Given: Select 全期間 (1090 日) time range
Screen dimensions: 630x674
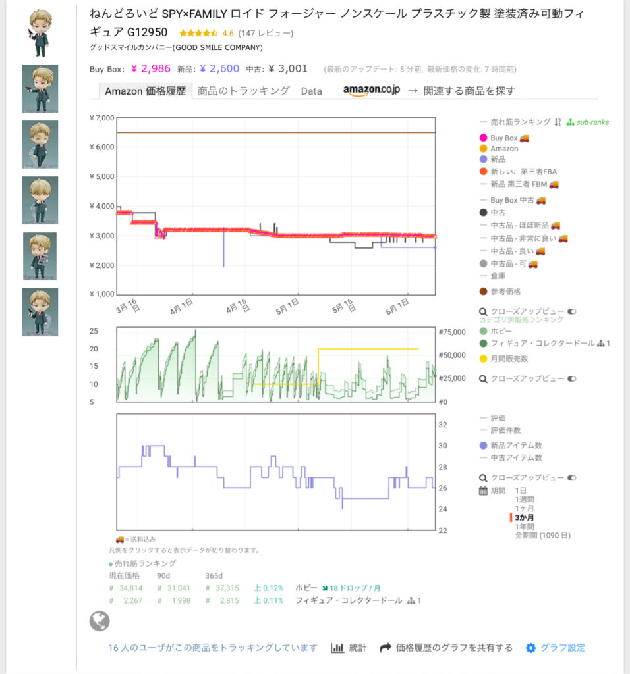Looking at the screenshot, I should 542,536.
